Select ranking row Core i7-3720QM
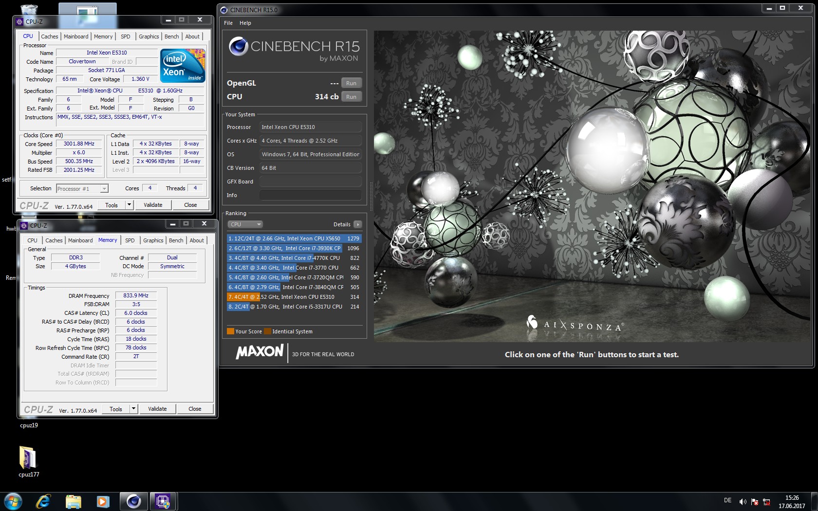The height and width of the screenshot is (511, 818). 294,277
